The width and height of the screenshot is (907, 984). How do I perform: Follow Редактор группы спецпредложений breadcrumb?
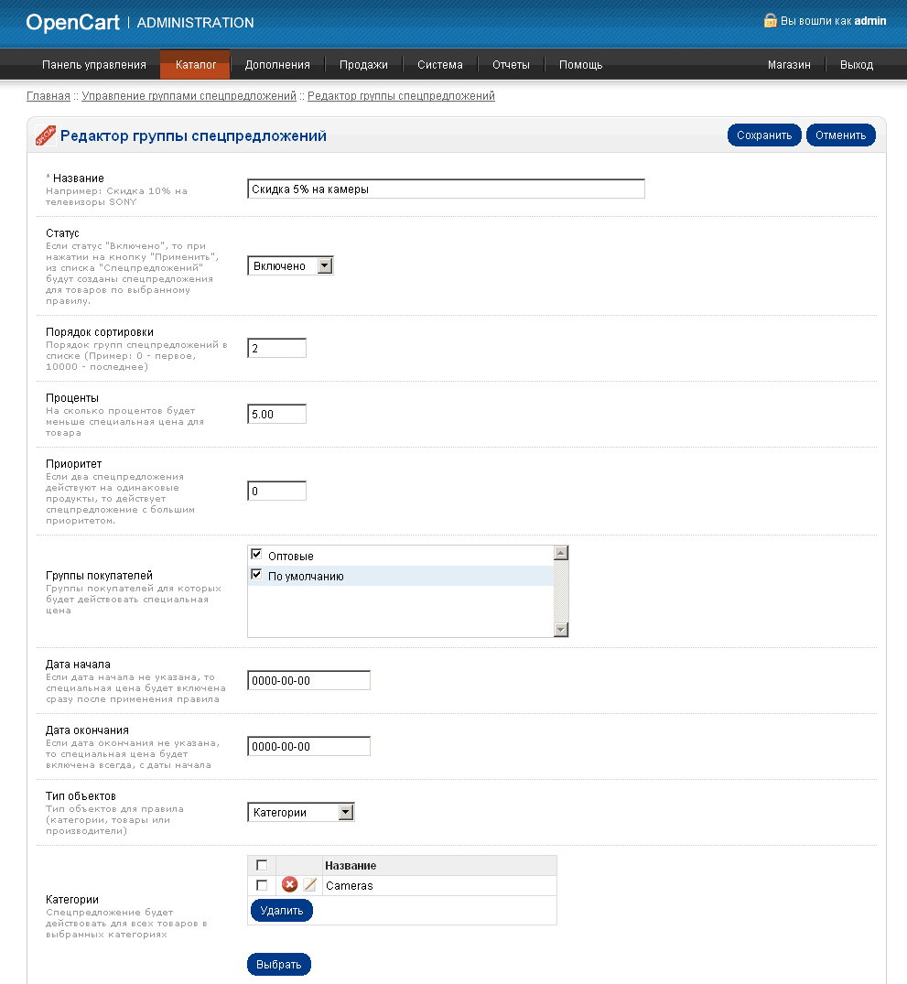pyautogui.click(x=401, y=96)
